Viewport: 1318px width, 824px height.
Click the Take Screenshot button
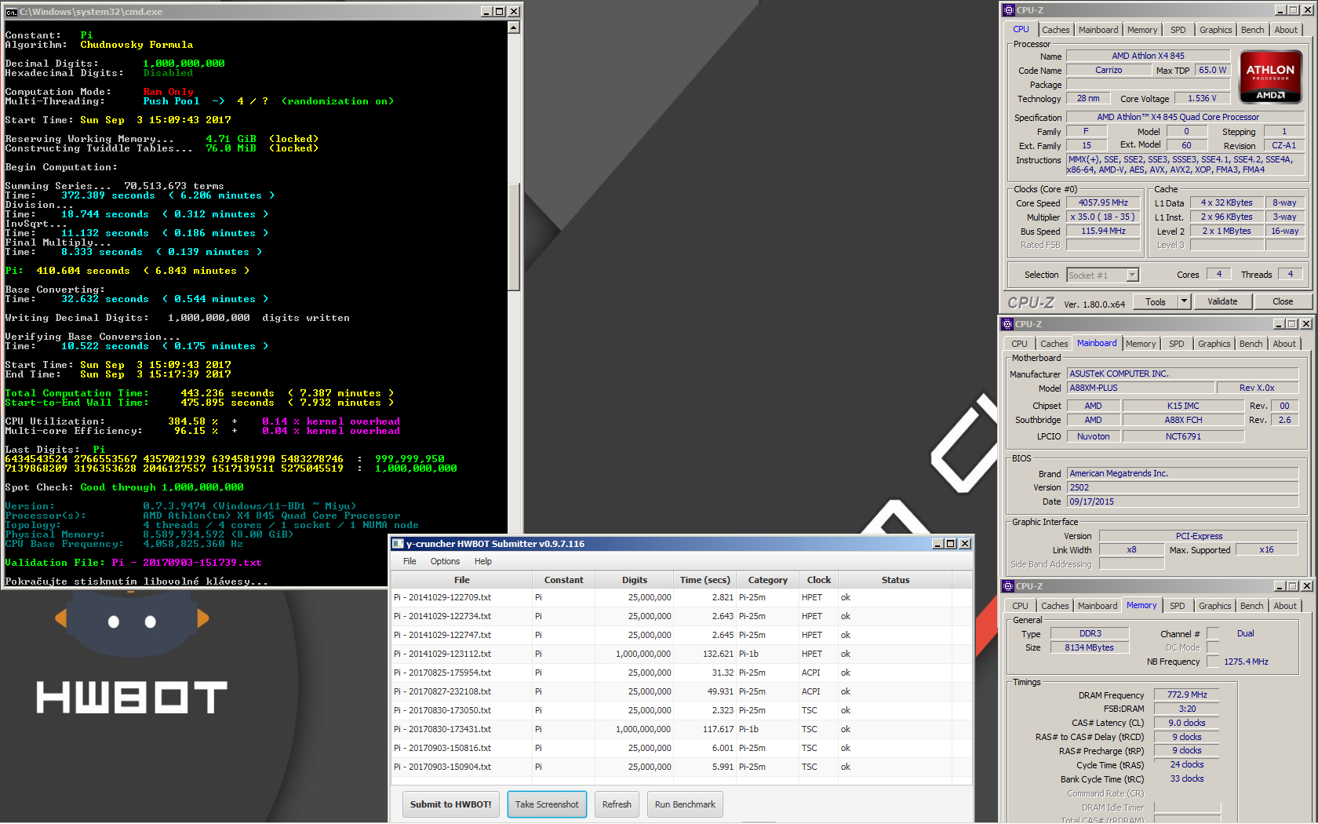click(547, 804)
